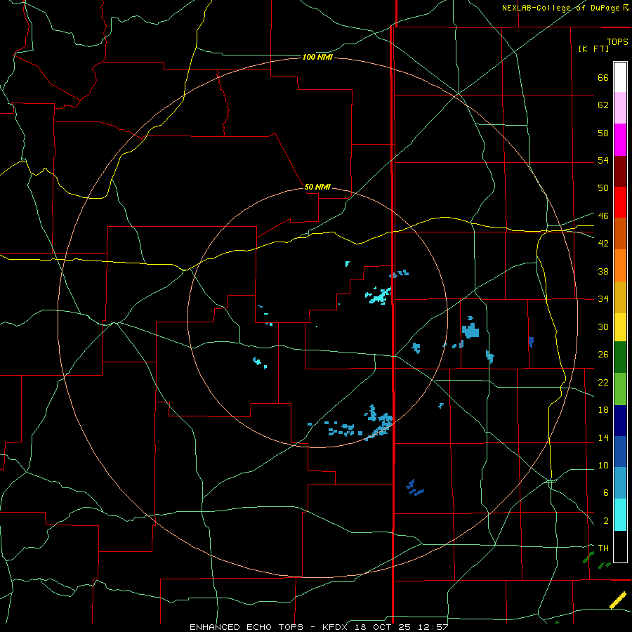Click the 'TH' legend label
The image size is (632, 632).
pyautogui.click(x=603, y=548)
